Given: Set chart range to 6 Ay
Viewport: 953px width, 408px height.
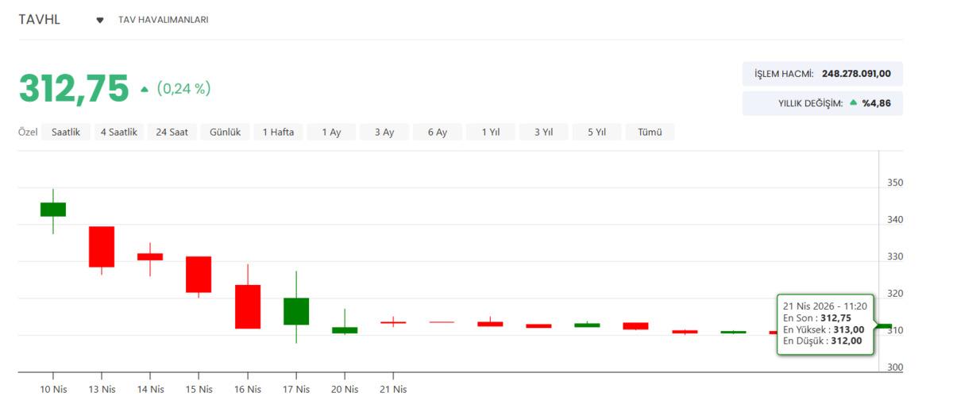Looking at the screenshot, I should point(438,133).
